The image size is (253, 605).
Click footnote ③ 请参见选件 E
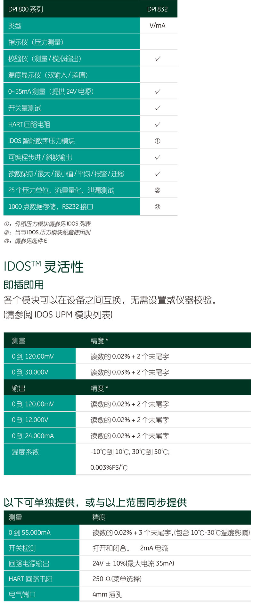click(26, 241)
